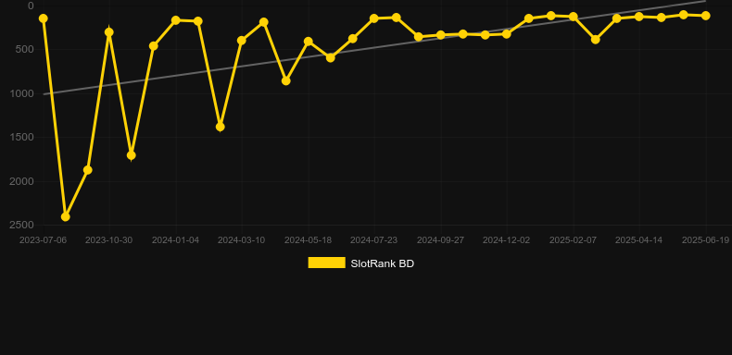Click the gray trend line left end
Screen dimensions: 732x355
(x=44, y=94)
